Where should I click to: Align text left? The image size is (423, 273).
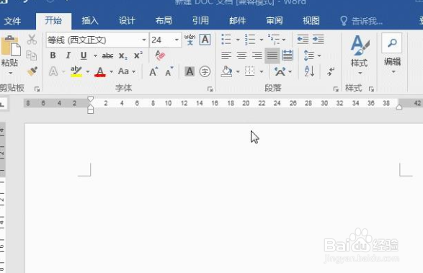point(226,55)
